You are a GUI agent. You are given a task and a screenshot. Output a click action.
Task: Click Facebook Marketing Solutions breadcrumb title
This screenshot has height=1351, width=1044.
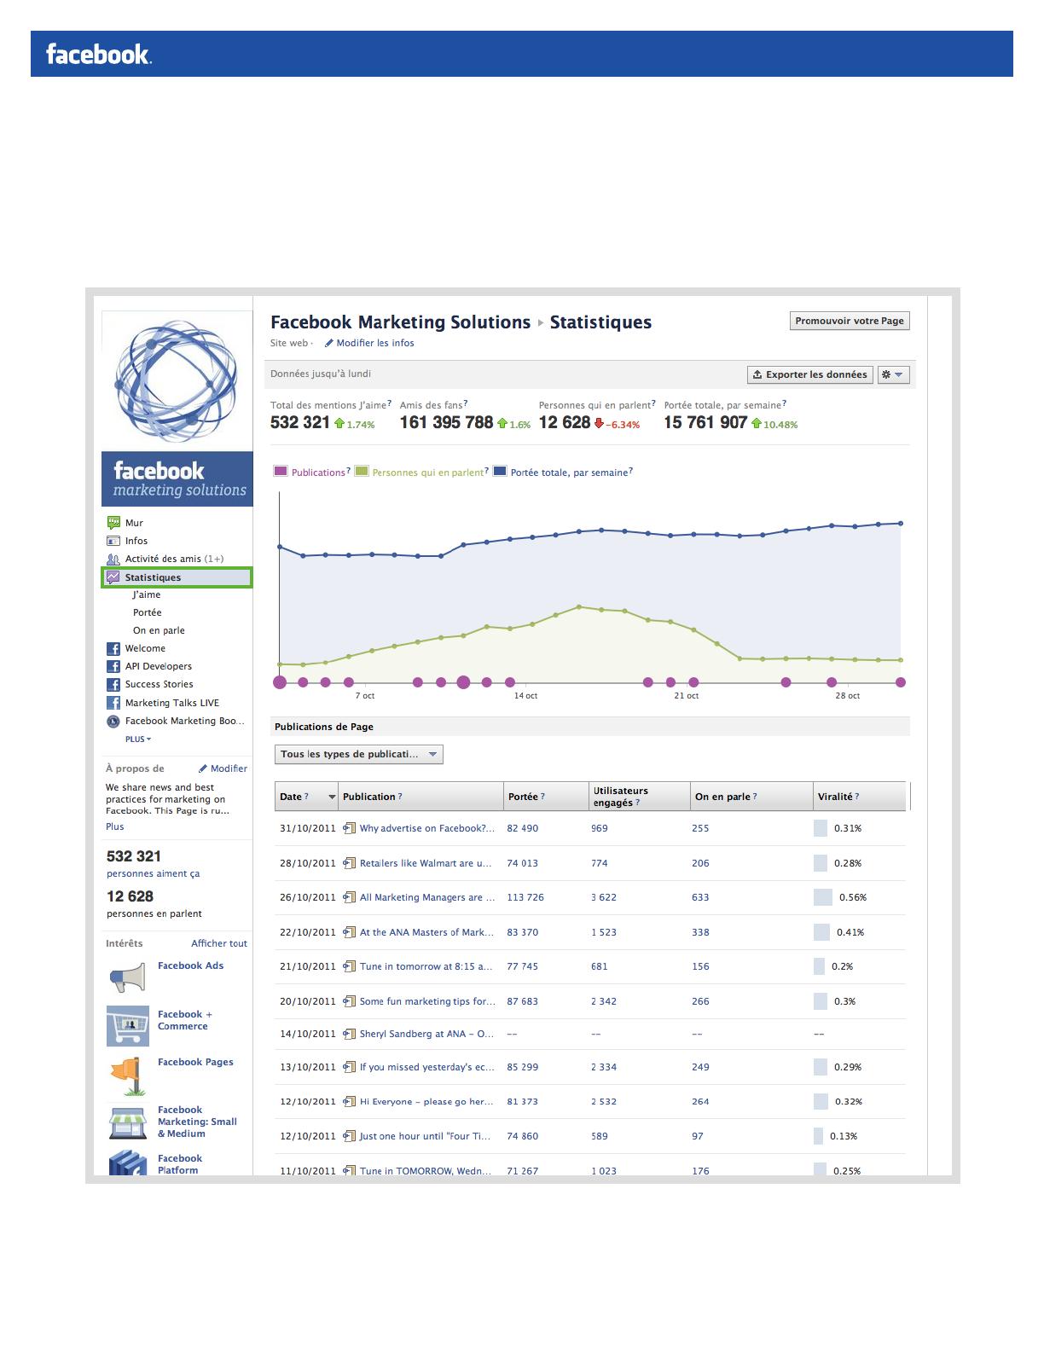coord(400,322)
